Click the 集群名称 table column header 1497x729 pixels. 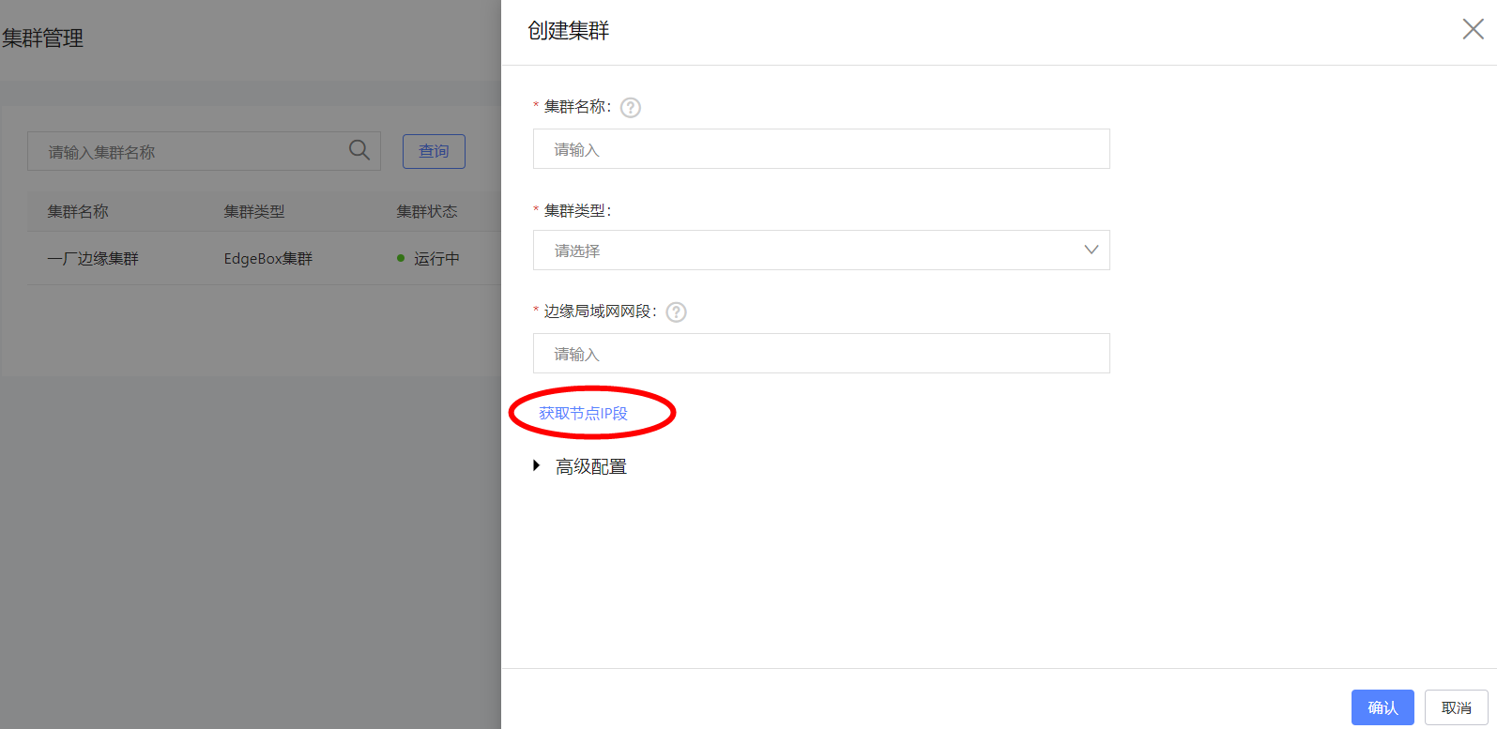pyautogui.click(x=78, y=212)
